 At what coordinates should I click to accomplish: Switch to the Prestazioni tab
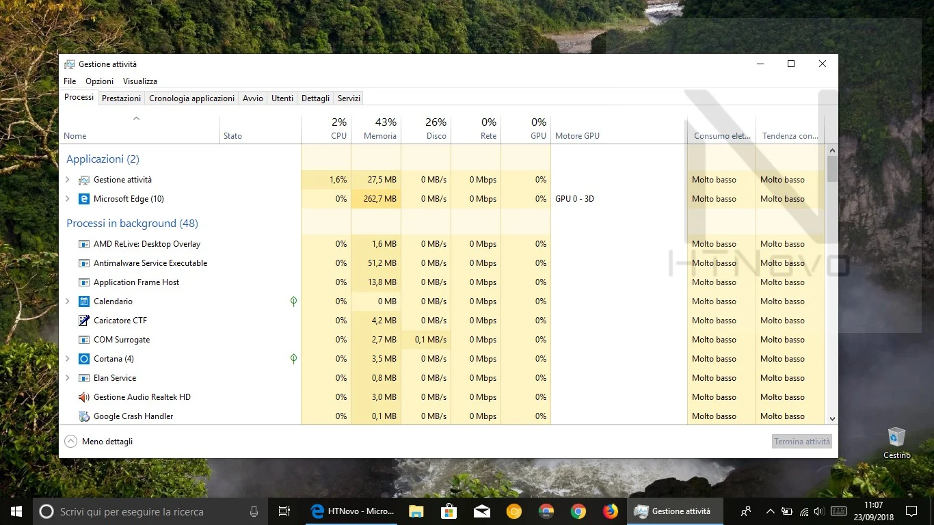pos(122,98)
